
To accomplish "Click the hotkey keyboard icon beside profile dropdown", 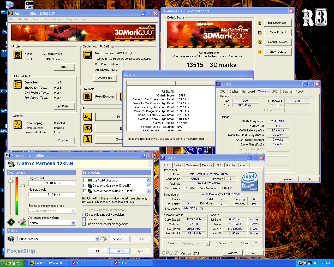I will pyautogui.click(x=104, y=239).
